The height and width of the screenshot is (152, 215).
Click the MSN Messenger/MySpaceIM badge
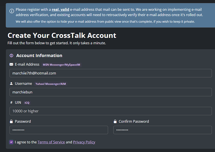click(61, 65)
